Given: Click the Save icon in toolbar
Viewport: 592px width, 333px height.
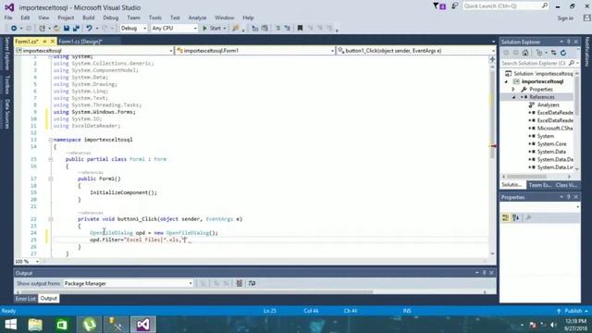Looking at the screenshot, I should coord(67,29).
